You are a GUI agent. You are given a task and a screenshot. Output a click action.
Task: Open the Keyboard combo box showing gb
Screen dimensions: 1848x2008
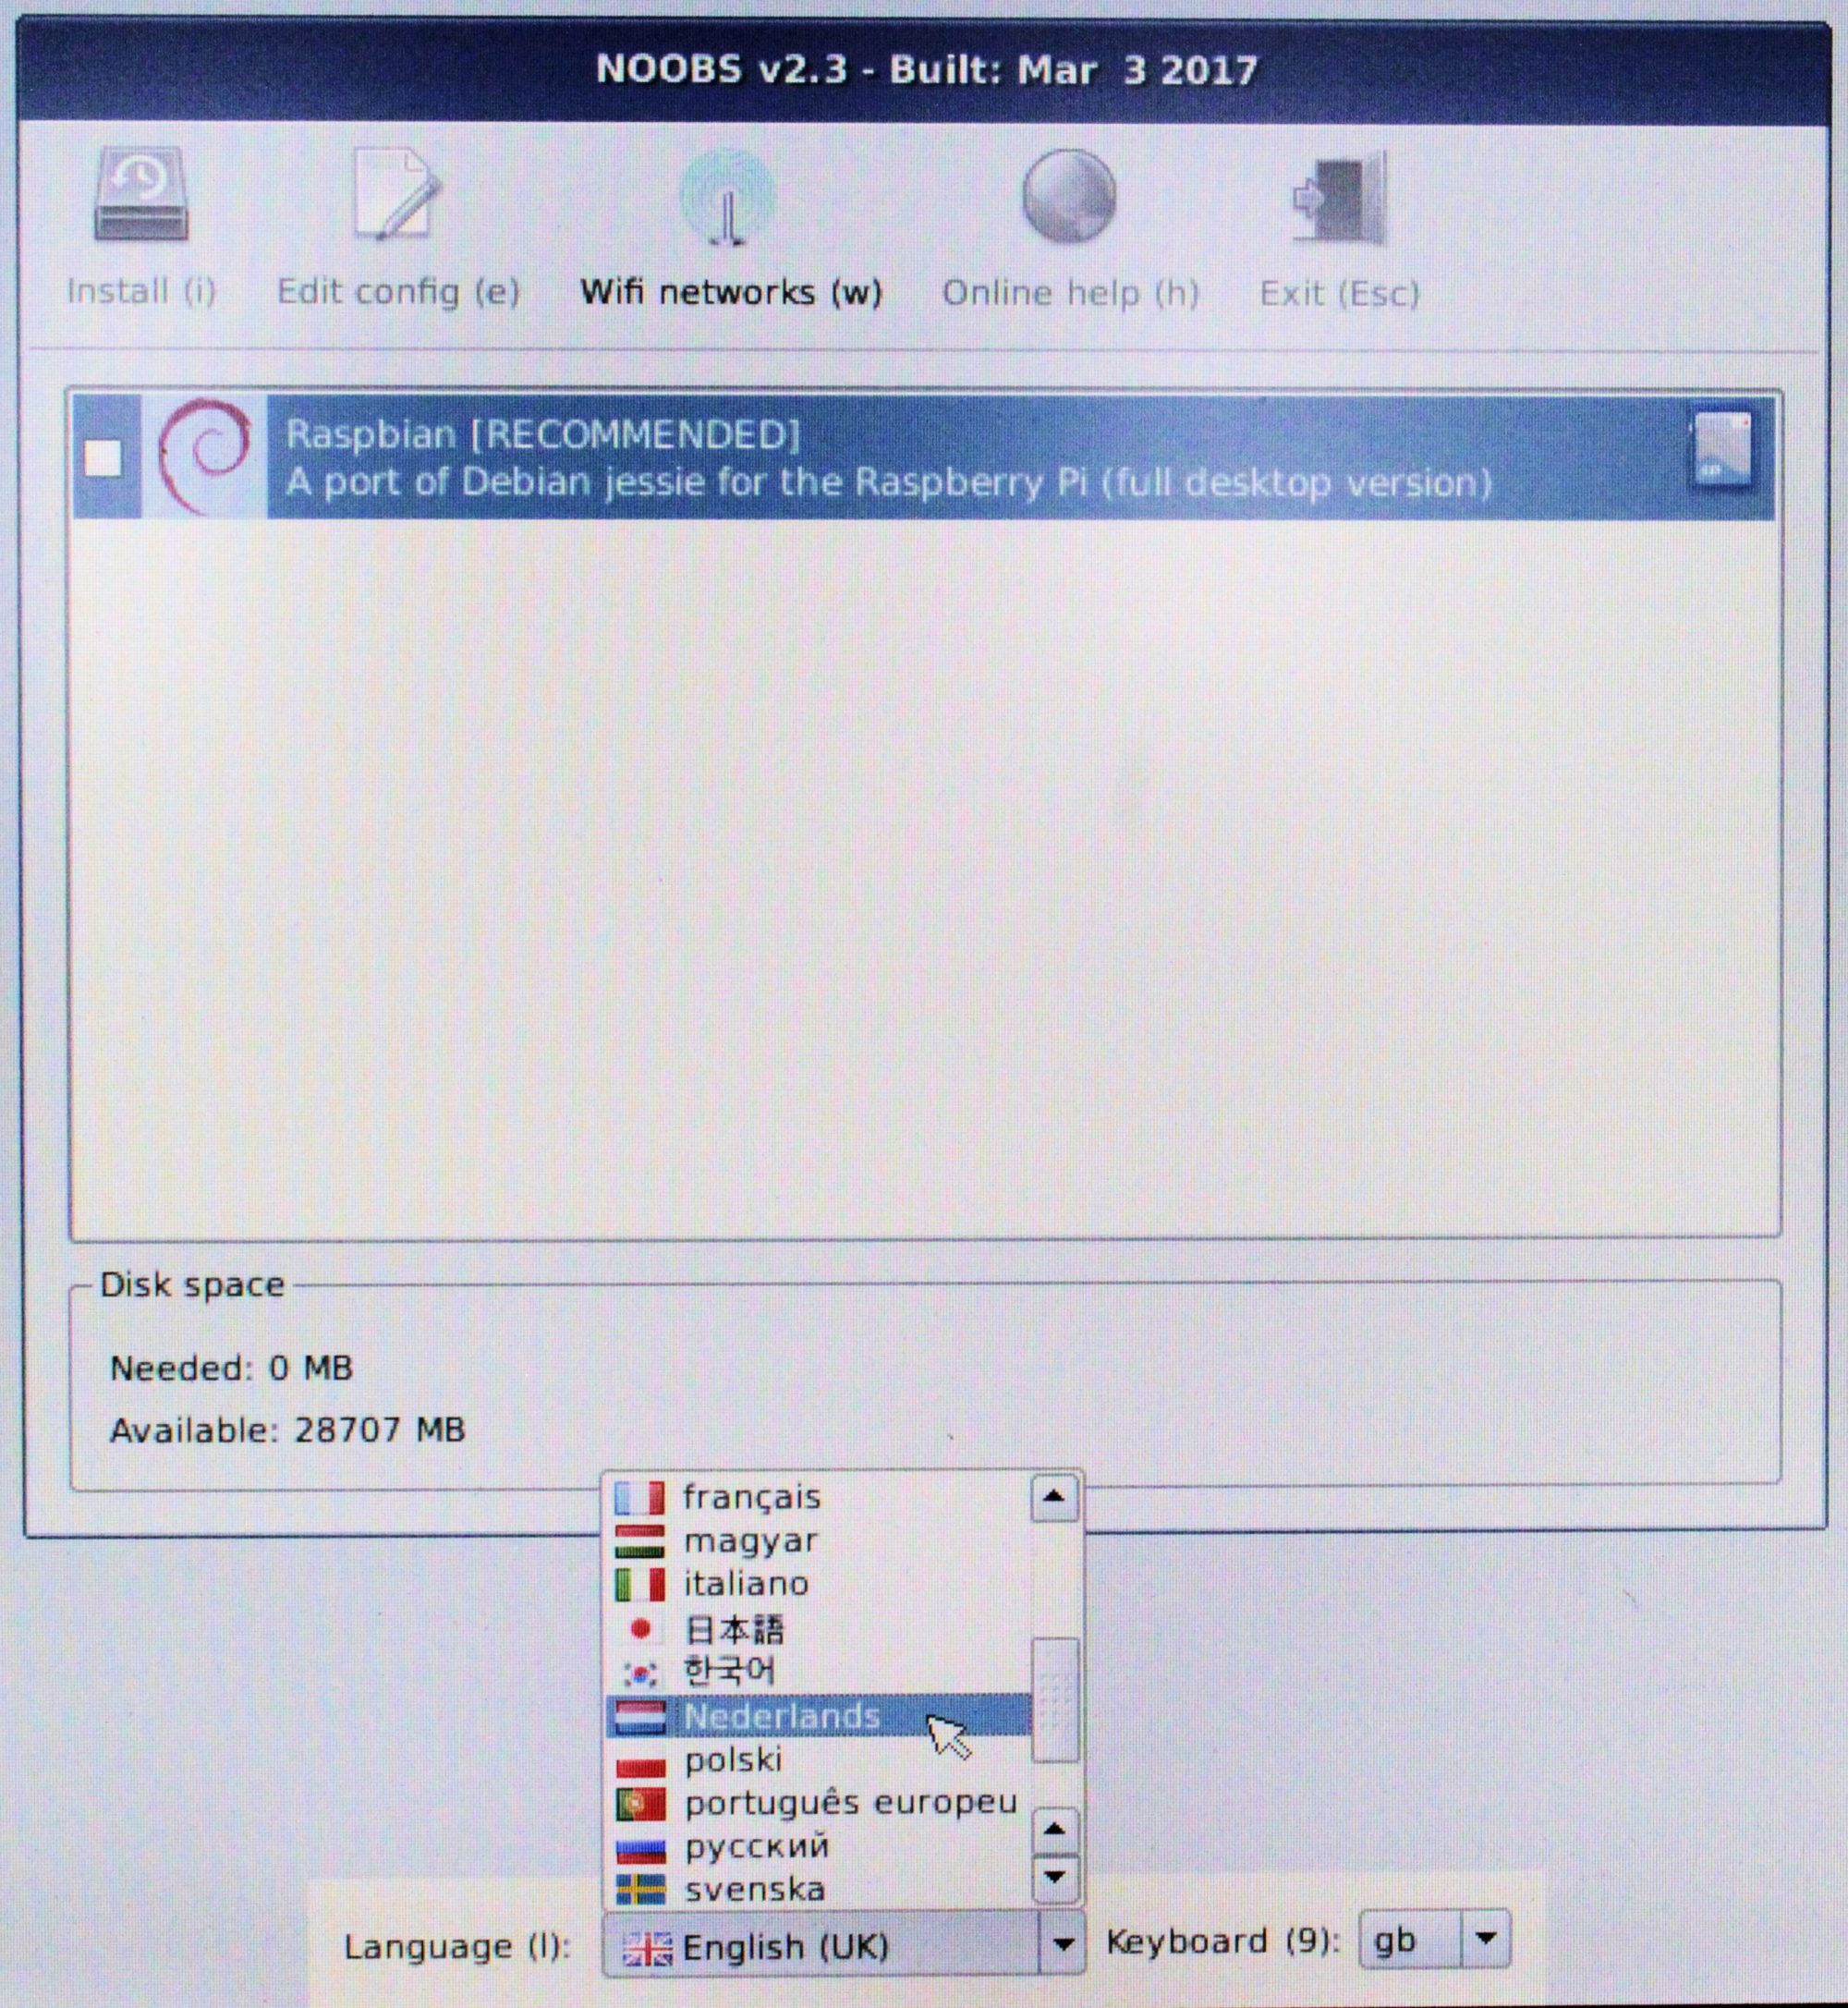pyautogui.click(x=1434, y=1940)
